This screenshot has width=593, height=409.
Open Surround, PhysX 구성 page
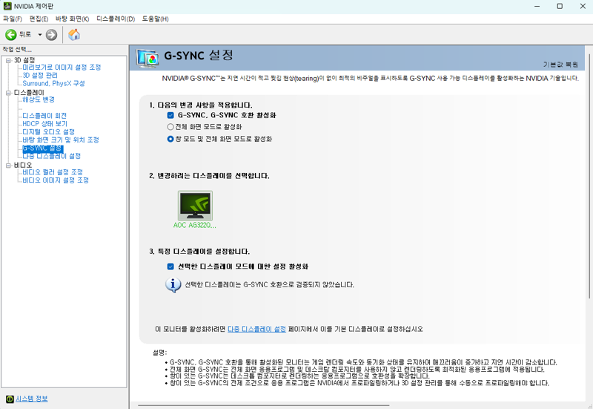(53, 83)
